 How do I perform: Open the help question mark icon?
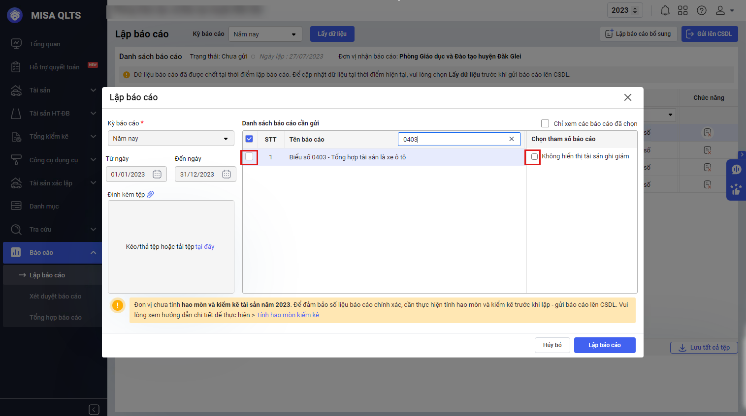point(702,10)
